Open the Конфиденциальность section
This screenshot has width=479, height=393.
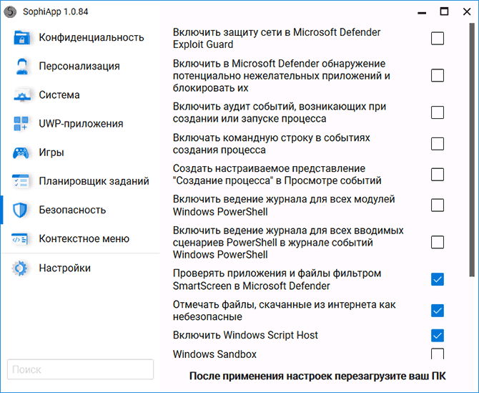point(92,37)
